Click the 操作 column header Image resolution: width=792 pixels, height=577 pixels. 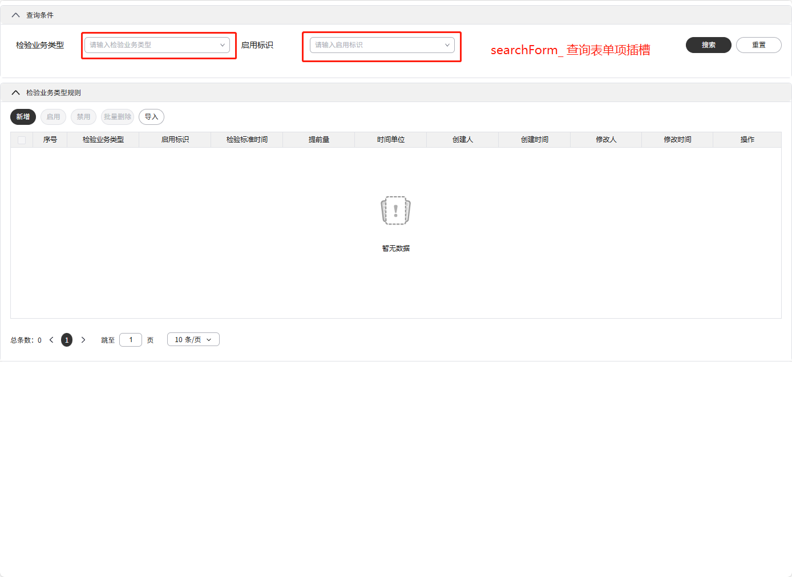(747, 139)
